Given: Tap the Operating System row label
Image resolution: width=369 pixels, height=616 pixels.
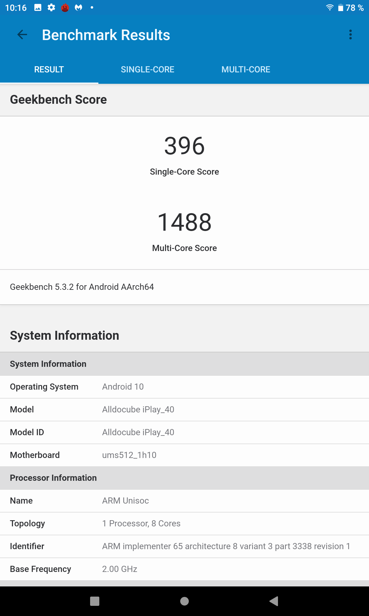Looking at the screenshot, I should coord(44,387).
